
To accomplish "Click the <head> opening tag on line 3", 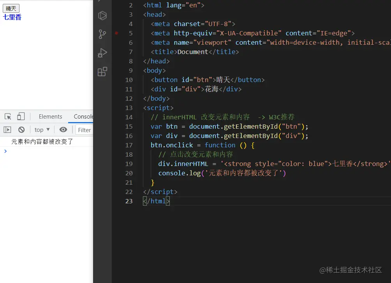I will coord(154,15).
